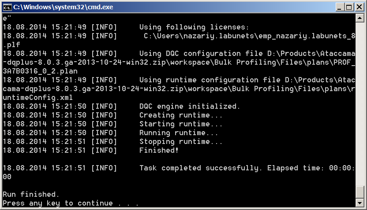367x210 pixels.
Task: Click the "DQC engine initialized." message
Action: 190,106
